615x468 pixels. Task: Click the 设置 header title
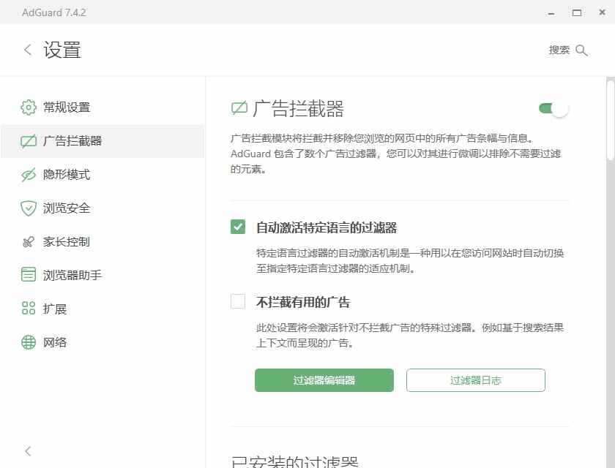(62, 50)
